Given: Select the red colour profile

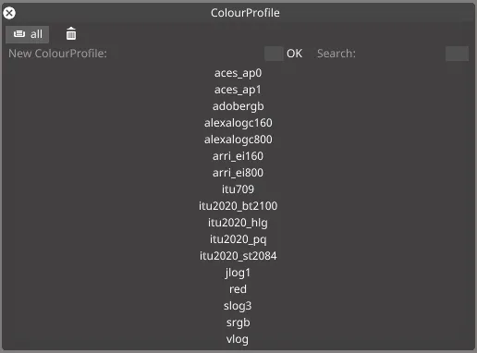Looking at the screenshot, I should 238,289.
